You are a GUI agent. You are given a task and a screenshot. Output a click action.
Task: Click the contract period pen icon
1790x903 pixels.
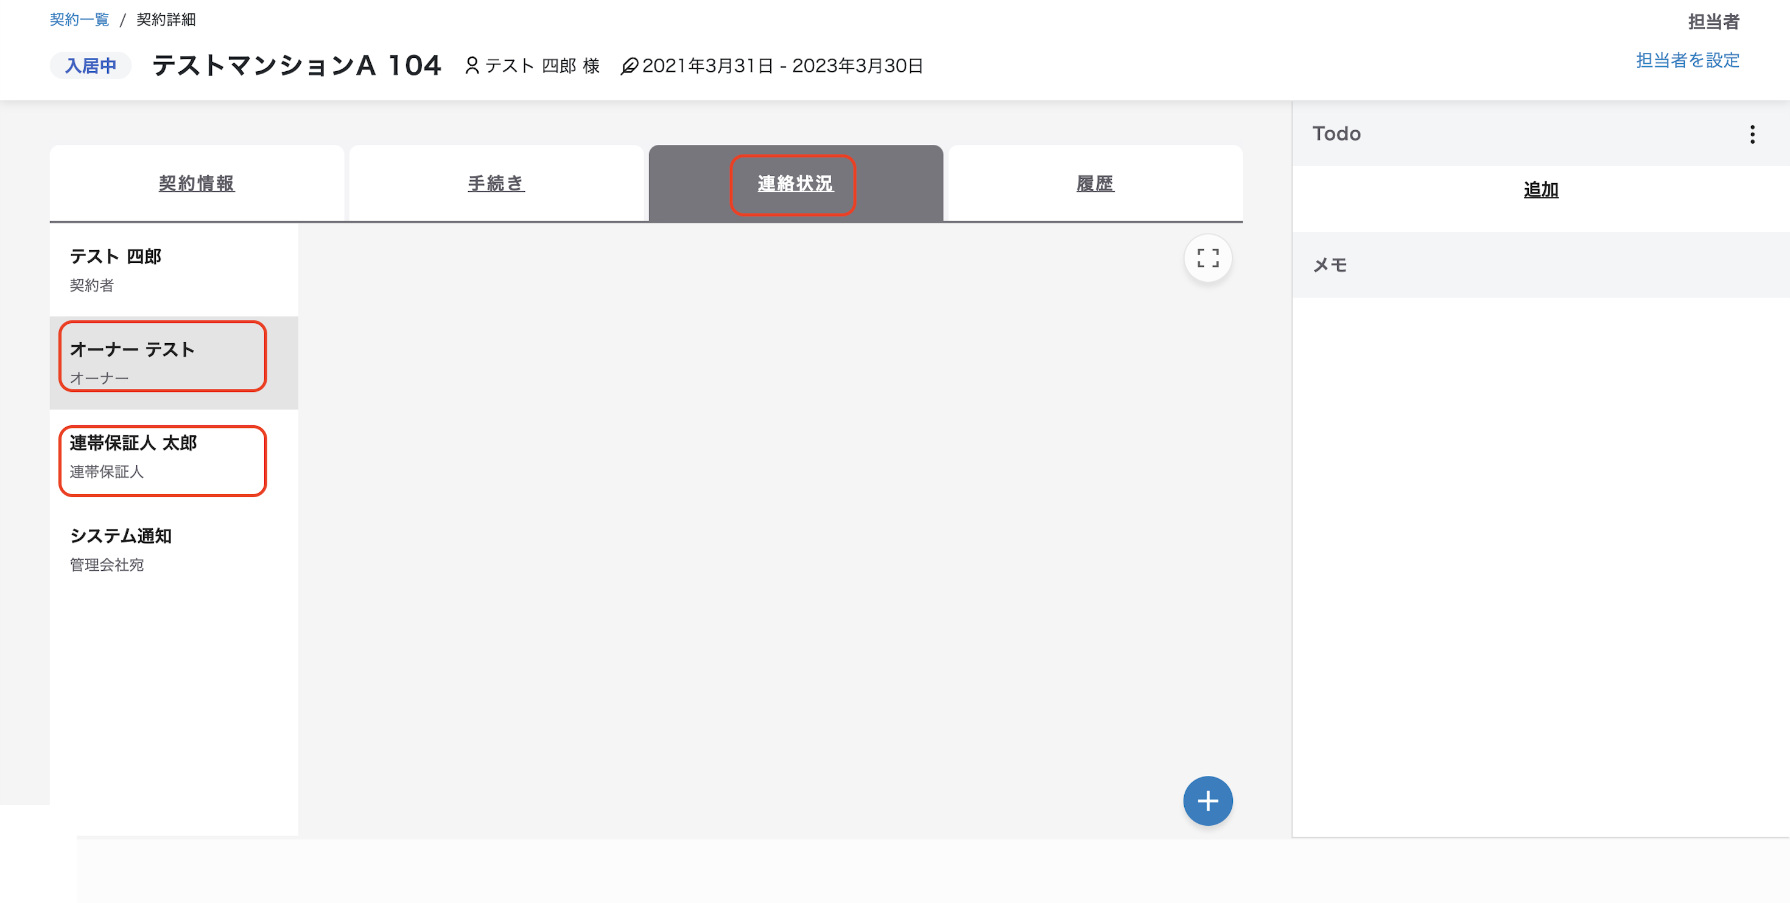[x=629, y=66]
